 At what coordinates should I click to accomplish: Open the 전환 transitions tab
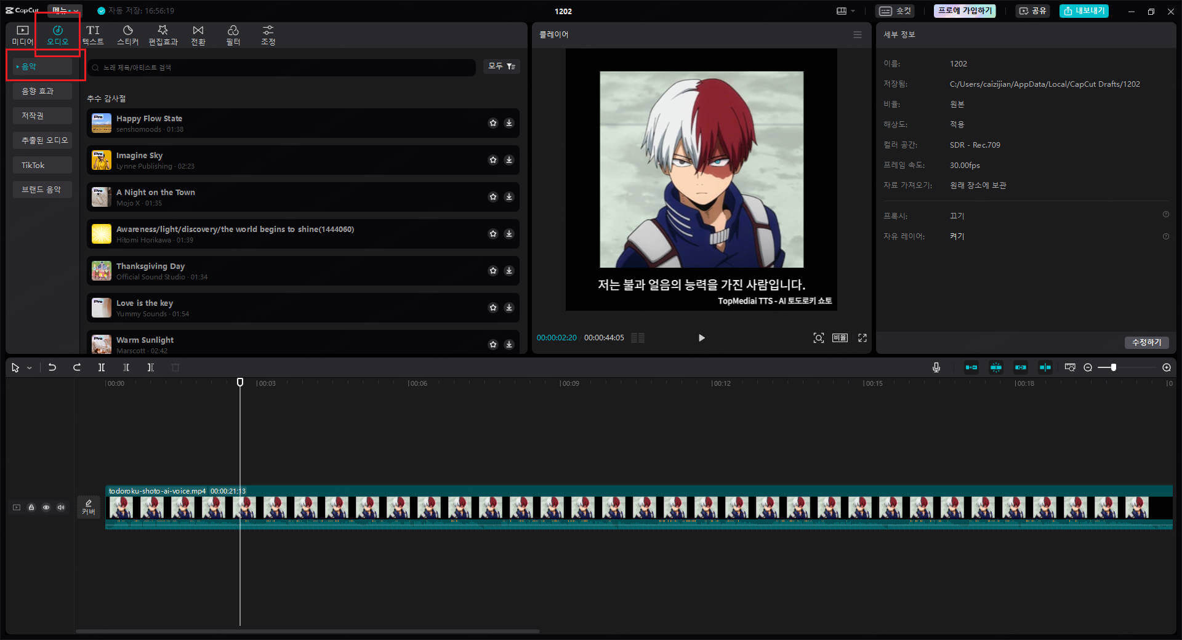pos(198,36)
